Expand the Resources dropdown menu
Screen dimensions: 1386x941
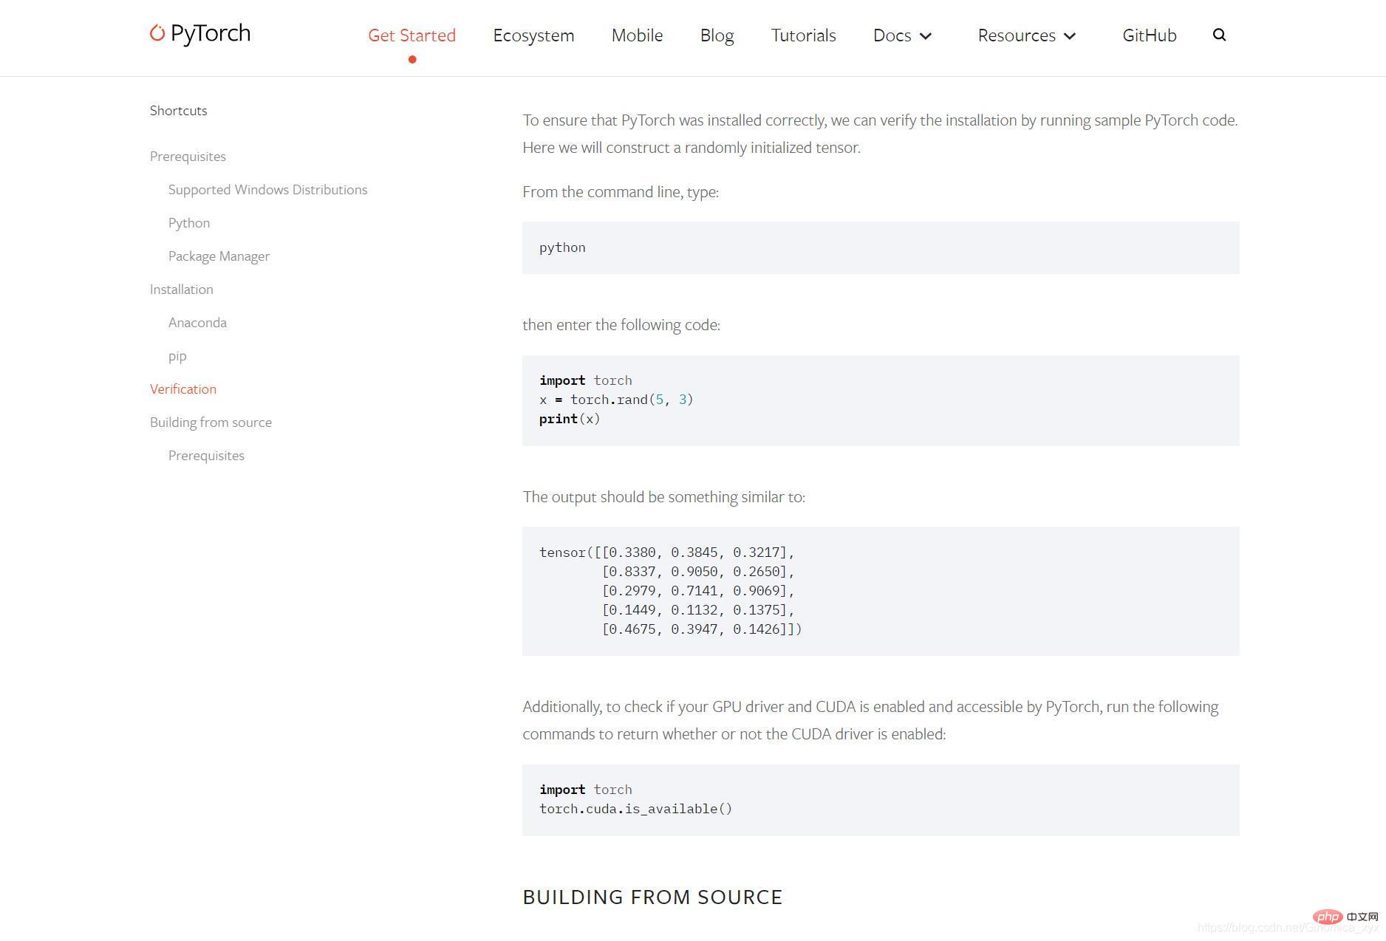pos(1026,35)
